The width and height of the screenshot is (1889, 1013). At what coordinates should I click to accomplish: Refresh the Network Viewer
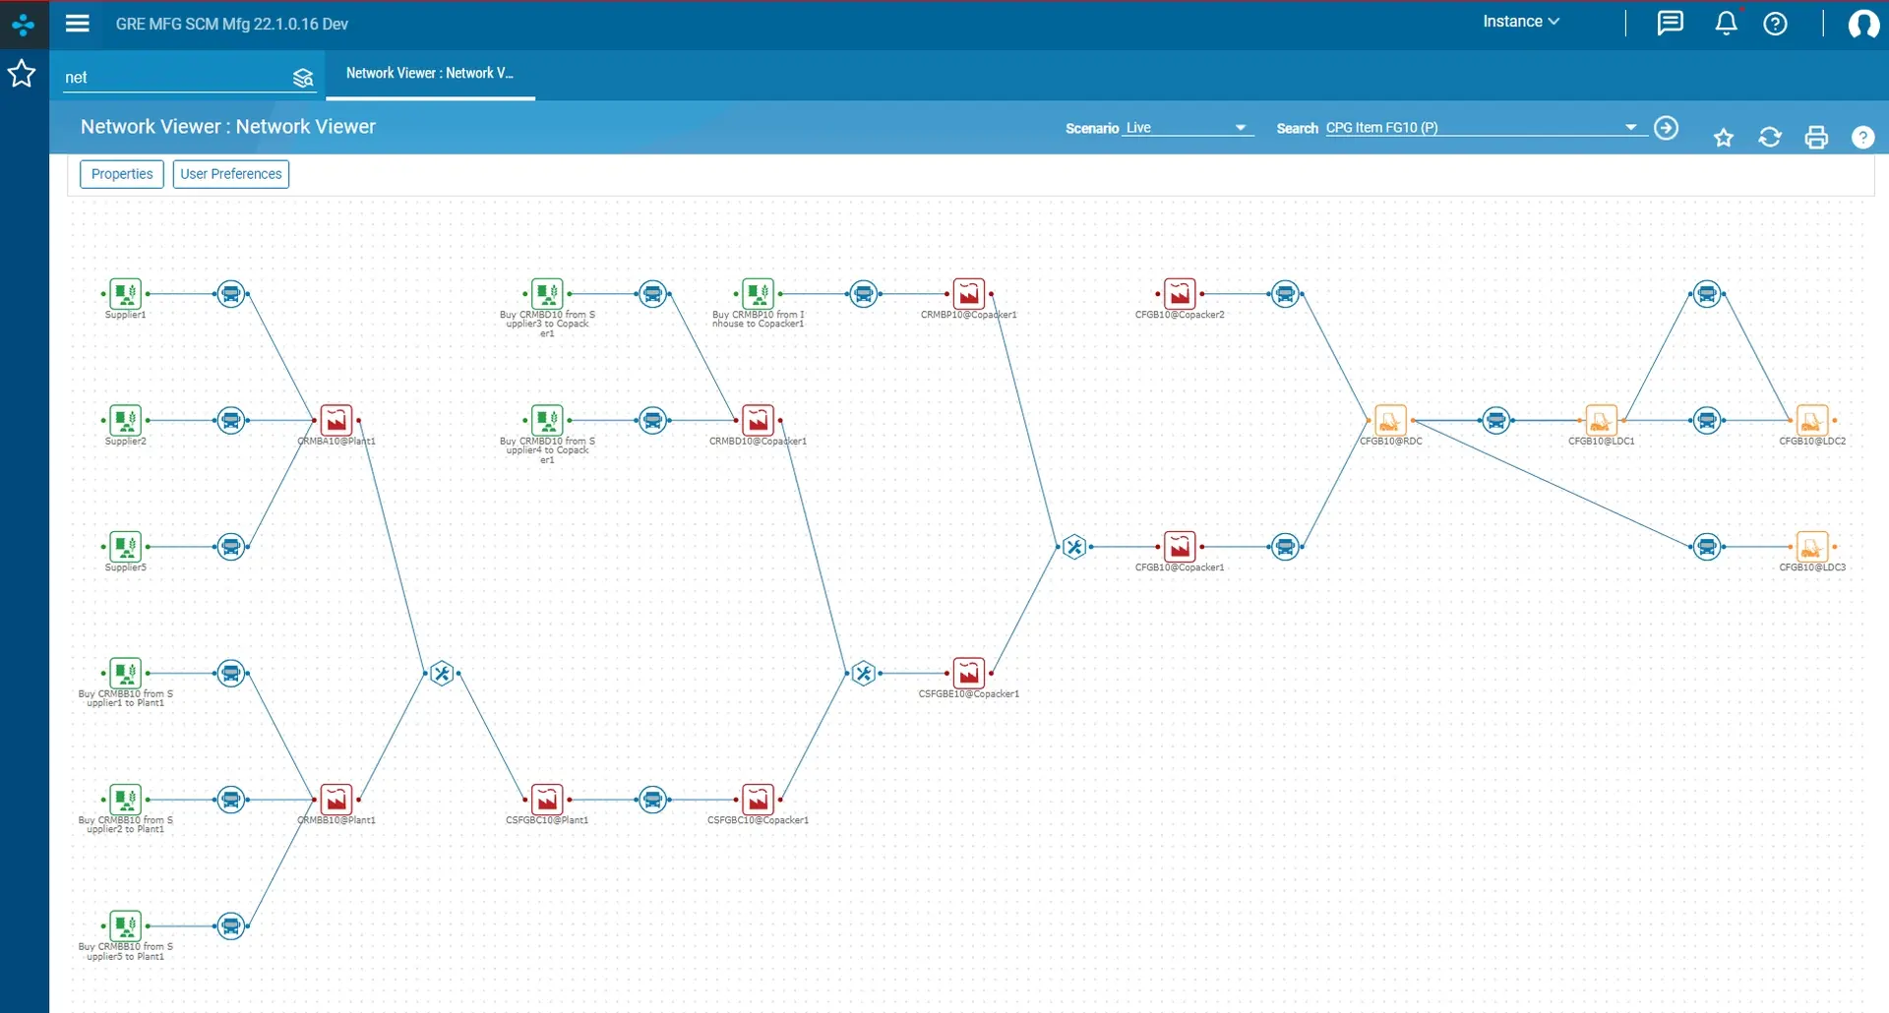(x=1770, y=138)
